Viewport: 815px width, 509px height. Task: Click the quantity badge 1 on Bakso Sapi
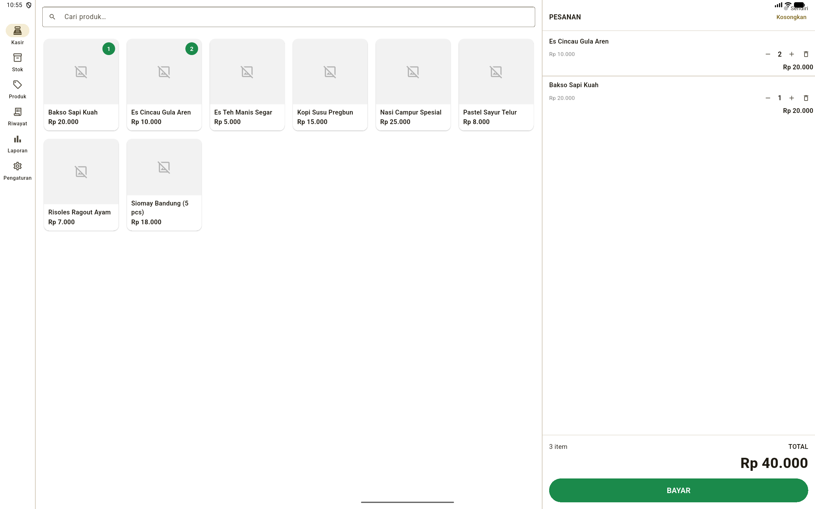click(x=109, y=49)
